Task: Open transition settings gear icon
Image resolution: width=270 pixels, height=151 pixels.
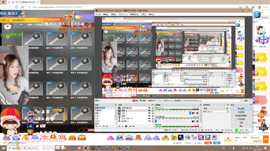Action: [x=227, y=108]
